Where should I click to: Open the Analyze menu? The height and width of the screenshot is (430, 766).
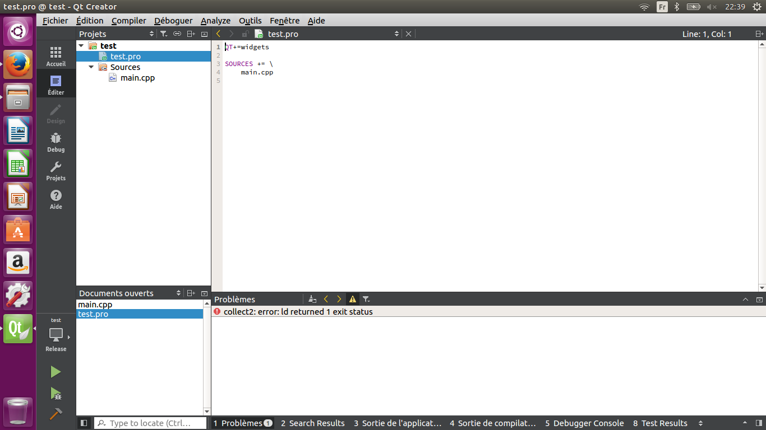(215, 21)
